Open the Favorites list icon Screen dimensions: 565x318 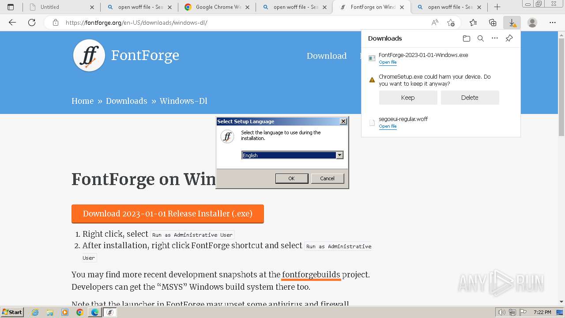pos(473,23)
